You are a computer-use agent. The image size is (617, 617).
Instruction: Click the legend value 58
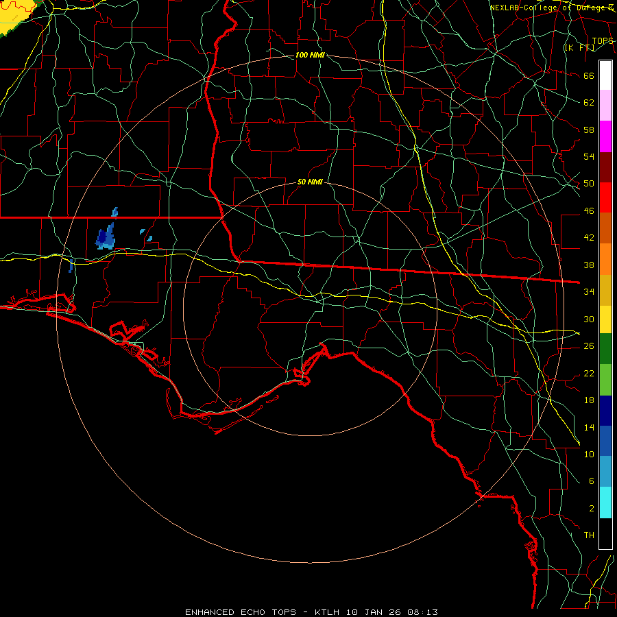click(589, 130)
